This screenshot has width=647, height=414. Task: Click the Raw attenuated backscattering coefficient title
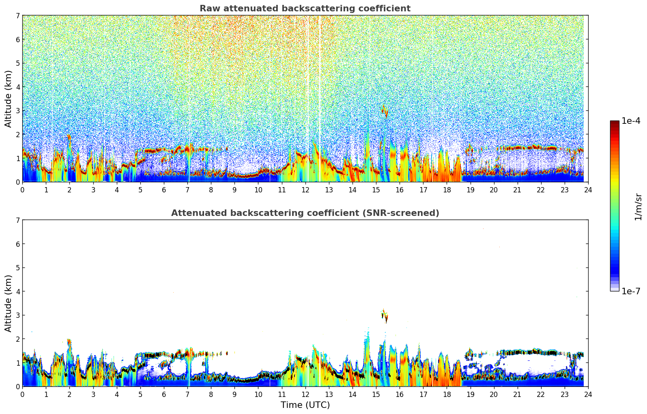[305, 9]
